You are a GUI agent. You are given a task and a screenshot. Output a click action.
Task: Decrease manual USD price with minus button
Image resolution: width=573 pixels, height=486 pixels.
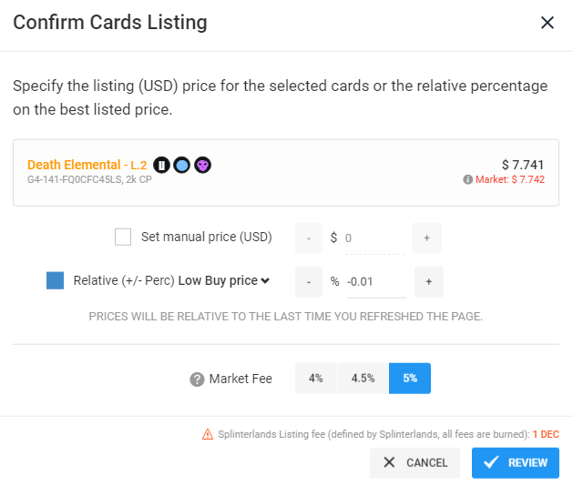coord(309,238)
